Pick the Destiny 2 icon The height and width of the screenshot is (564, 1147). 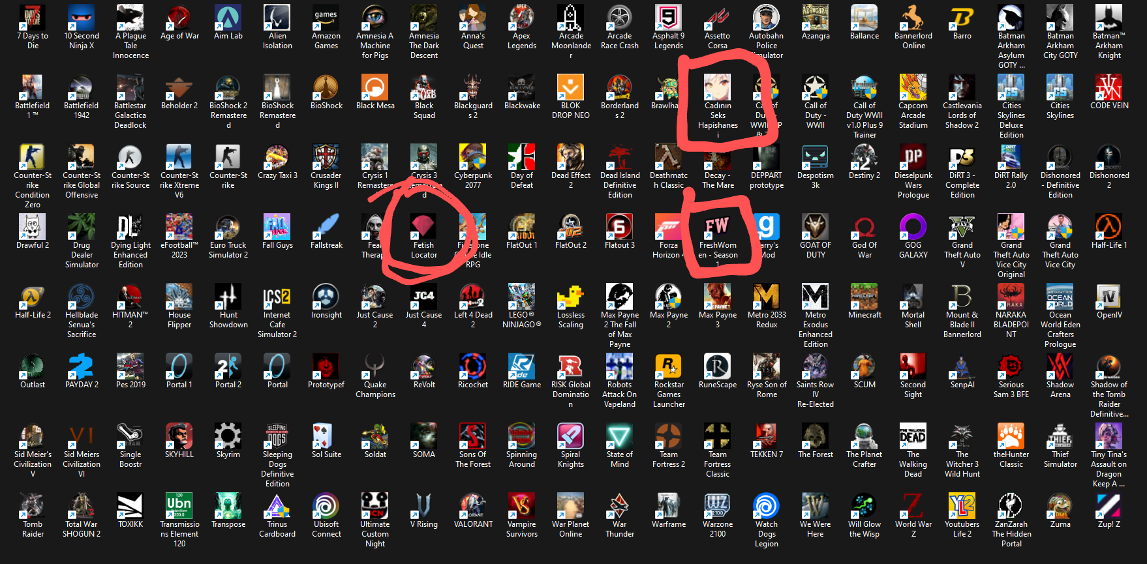coord(864,156)
